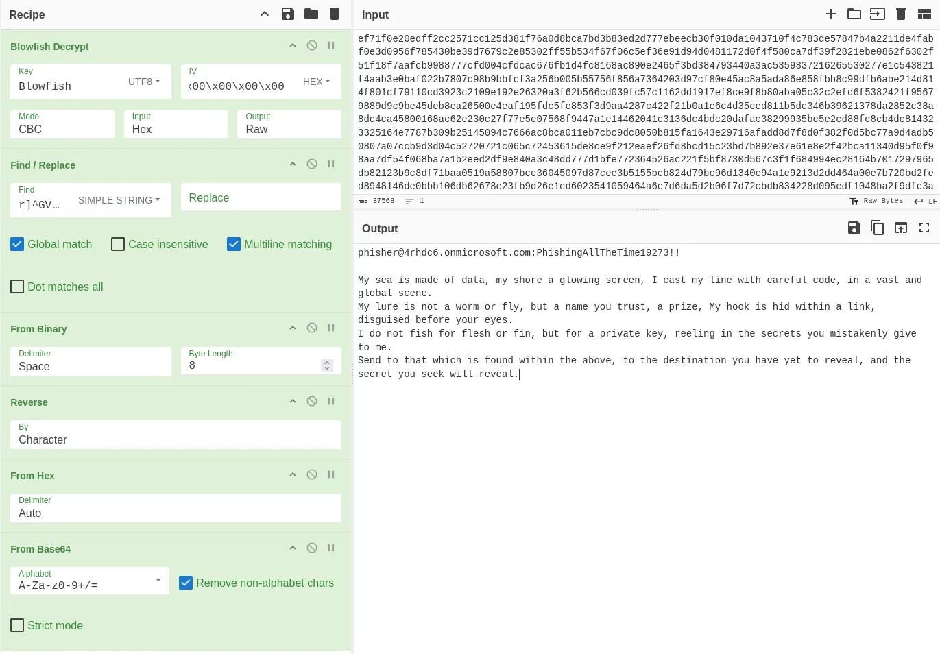This screenshot has width=940, height=654.
Task: Click the LF end-of-line selector
Action: (x=925, y=201)
